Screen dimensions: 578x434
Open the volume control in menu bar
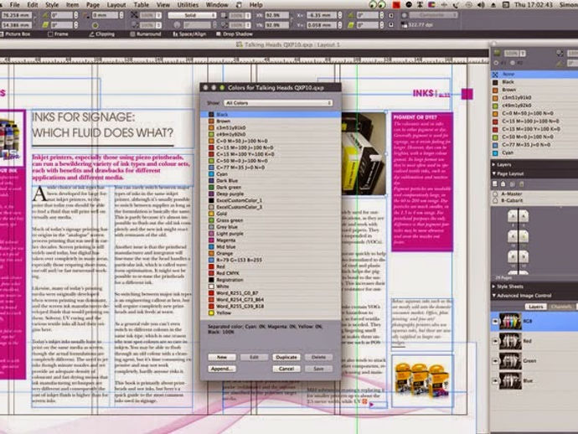[481, 5]
